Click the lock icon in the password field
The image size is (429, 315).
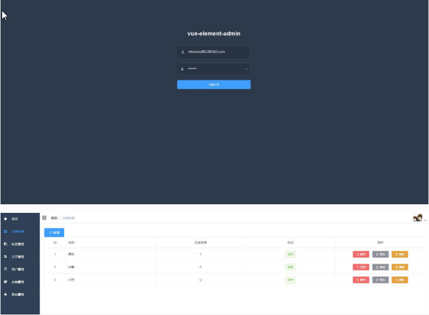[182, 69]
